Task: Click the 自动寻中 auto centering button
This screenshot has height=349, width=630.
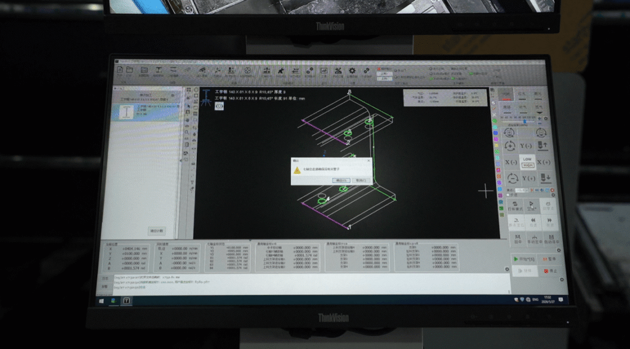Action: [x=551, y=239]
